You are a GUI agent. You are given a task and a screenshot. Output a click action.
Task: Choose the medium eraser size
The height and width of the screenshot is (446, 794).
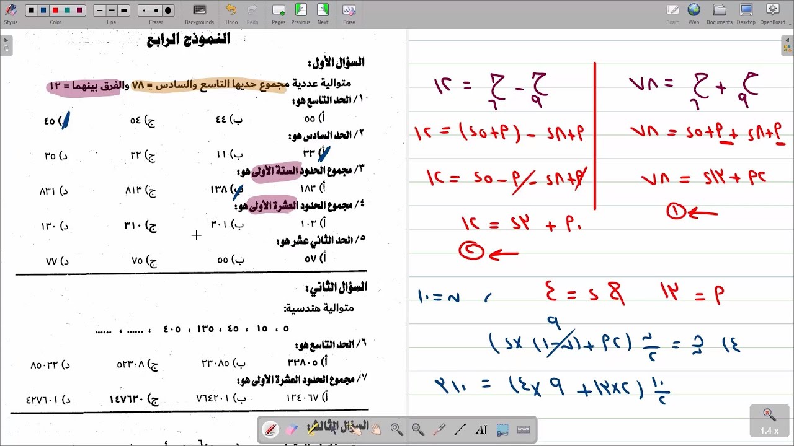[156, 11]
